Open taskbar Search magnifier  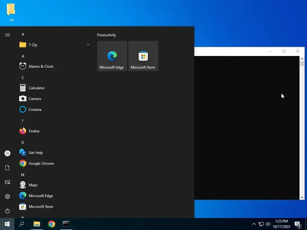pyautogui.click(x=22, y=224)
